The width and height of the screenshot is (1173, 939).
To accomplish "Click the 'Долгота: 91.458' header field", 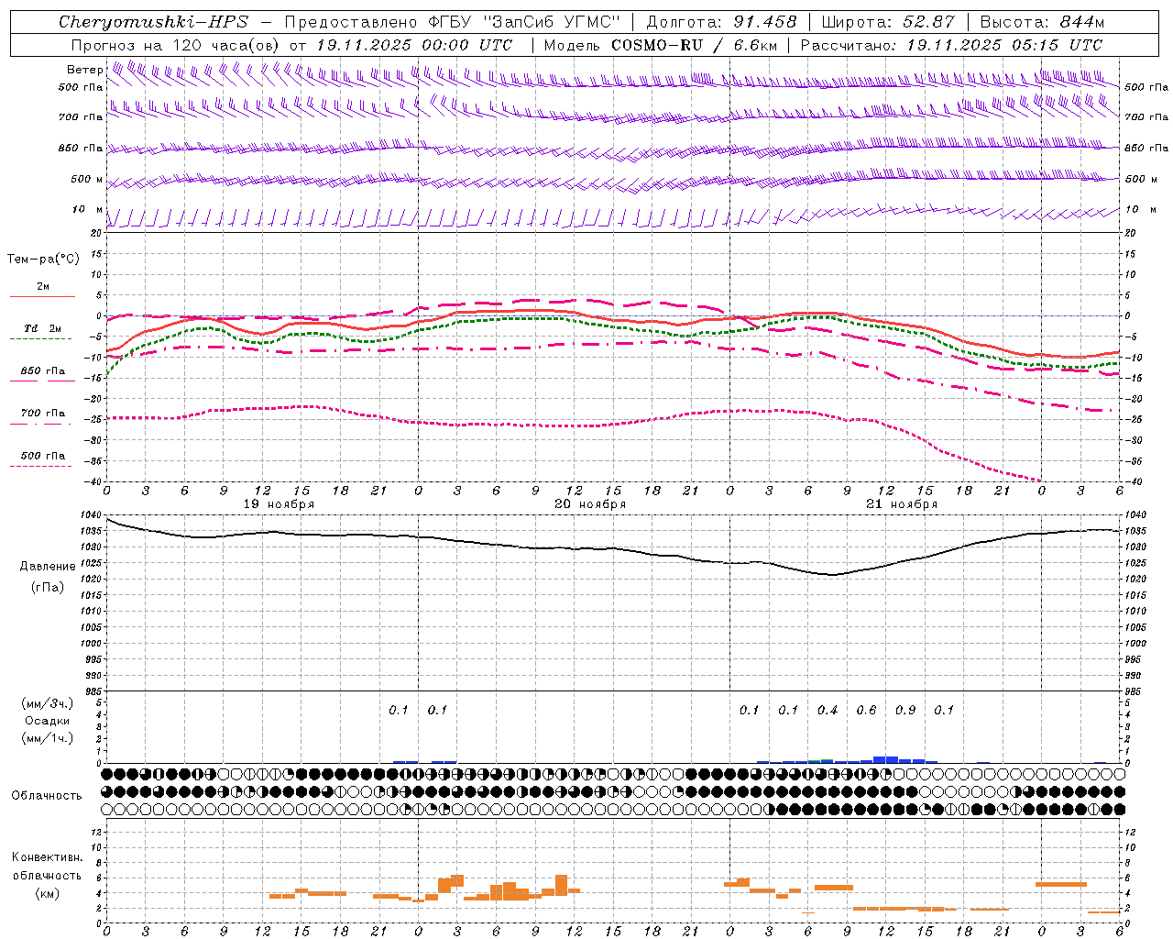I will coord(722,22).
